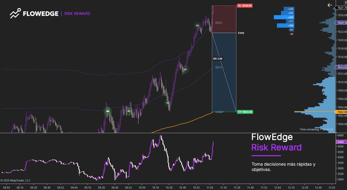Click the © 2026 NinjaTrader, LLC text
The width and height of the screenshot is (347, 190).
pyautogui.click(x=15, y=180)
